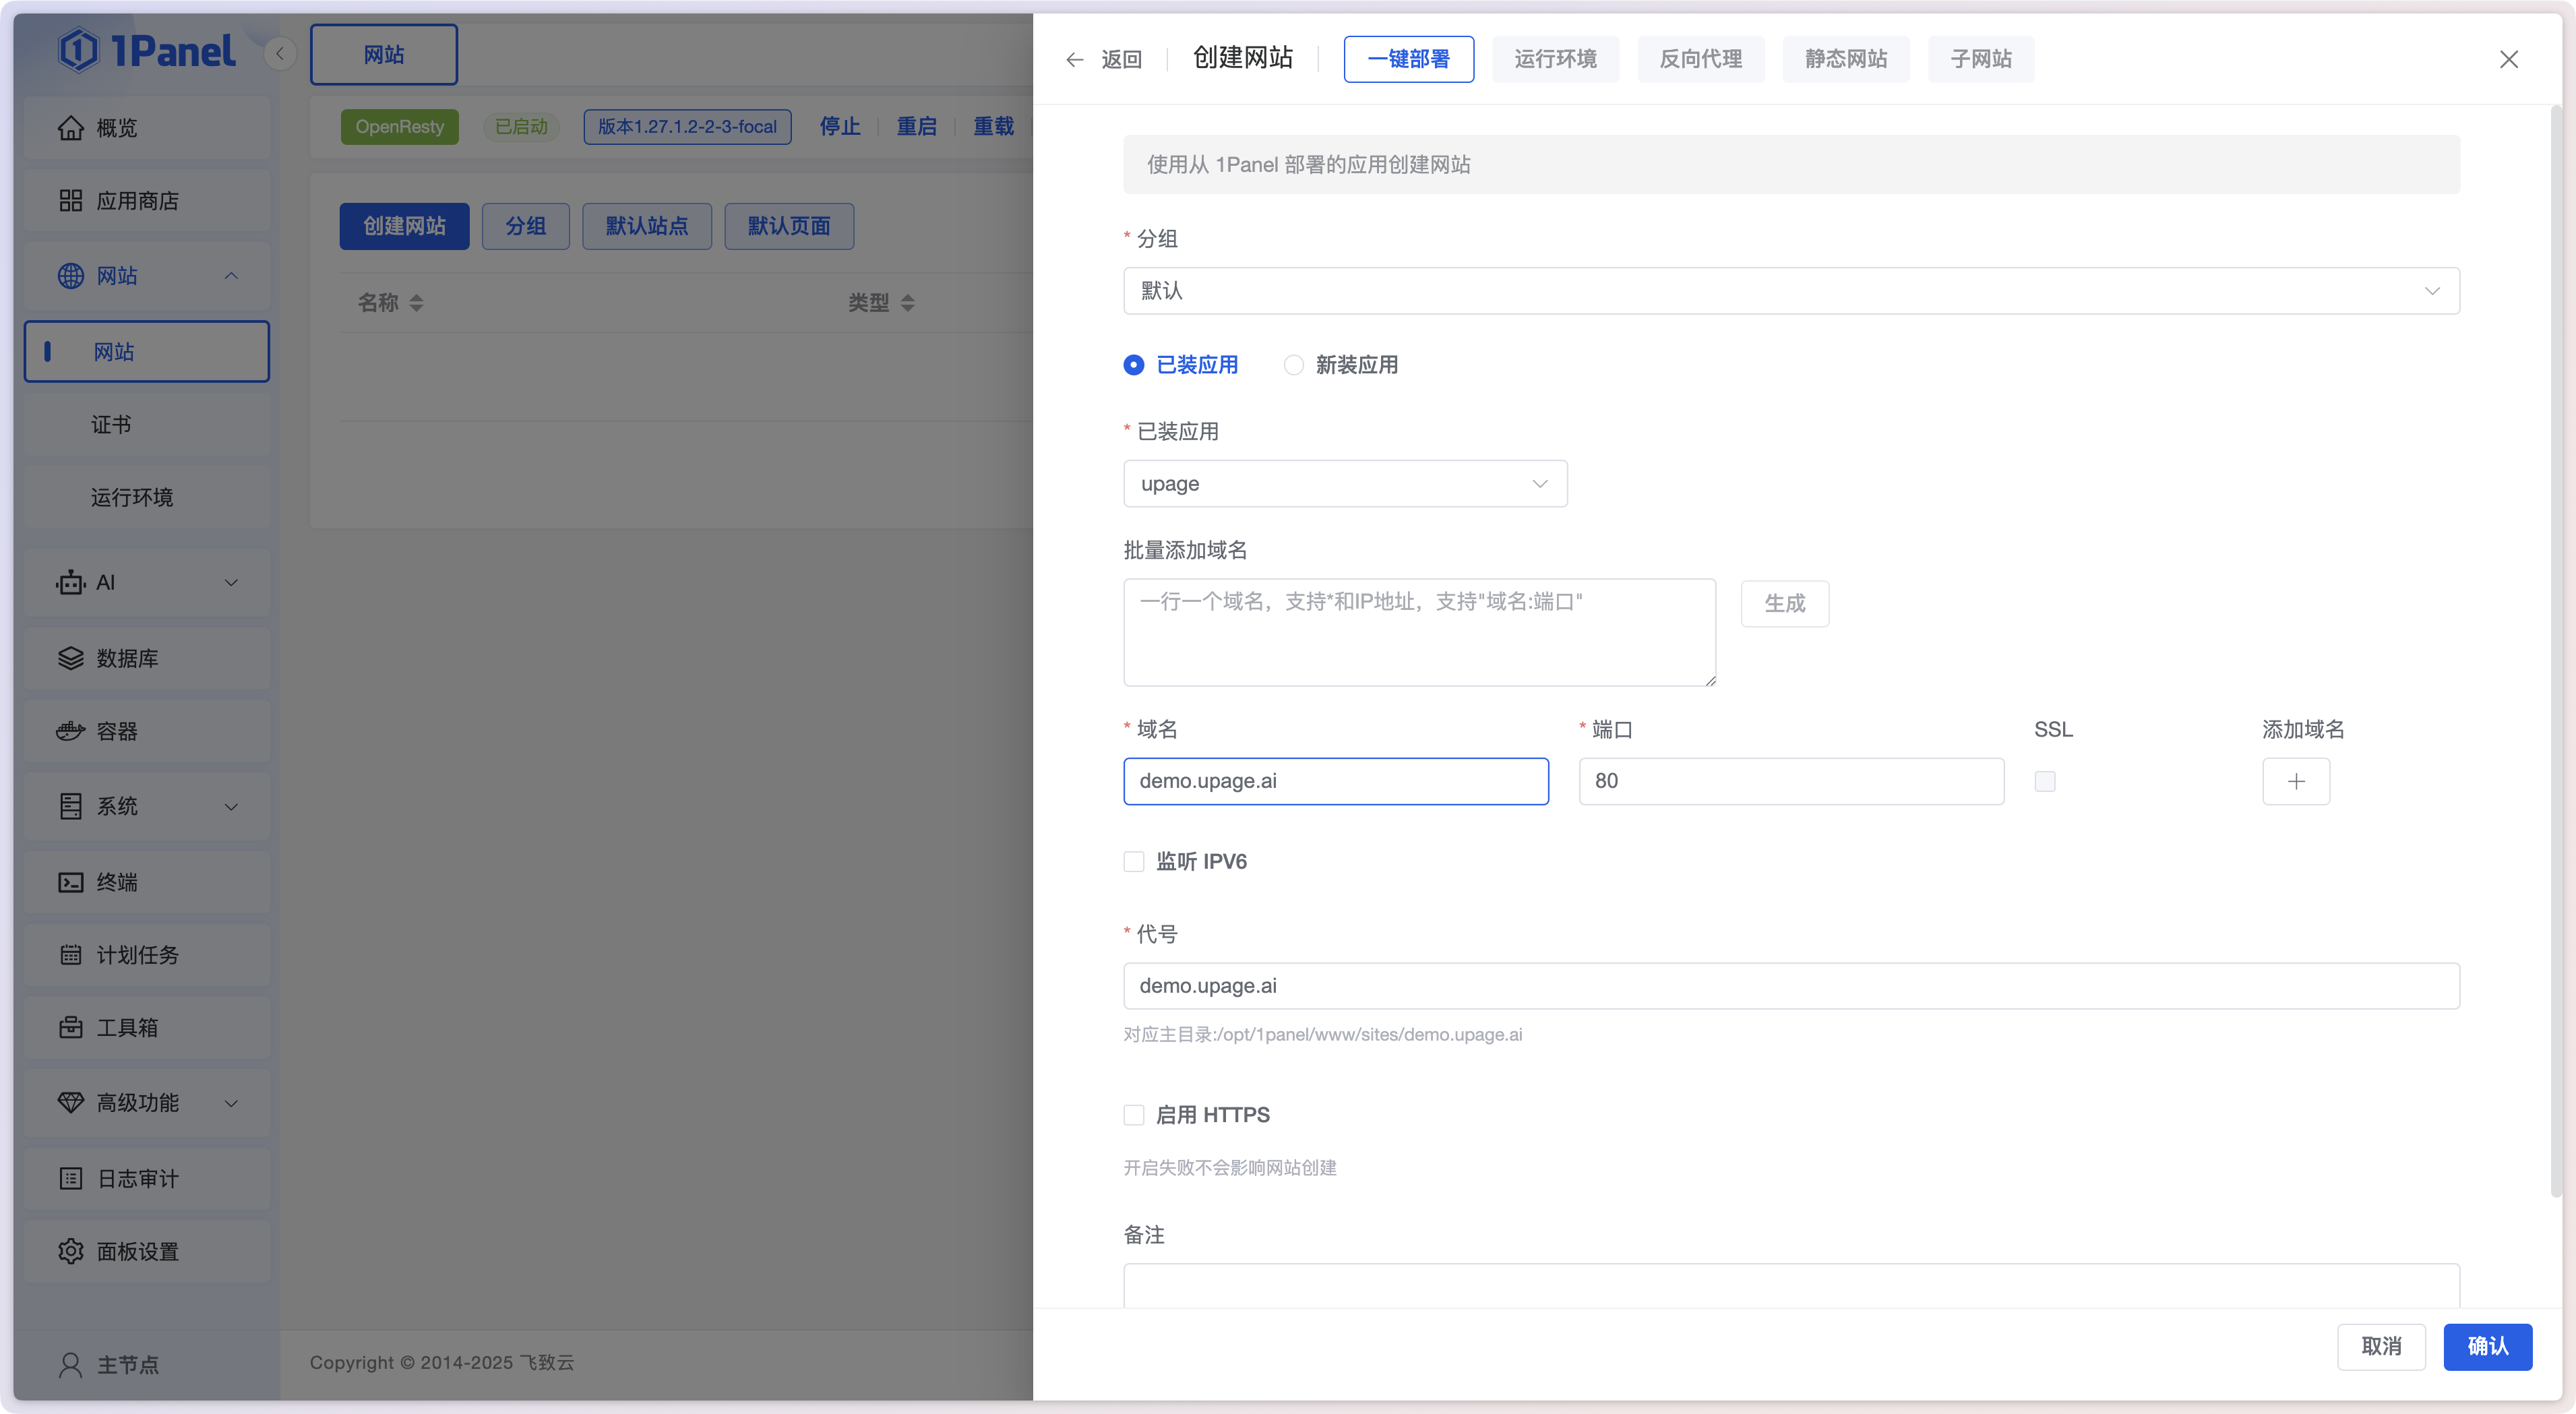This screenshot has width=2576, height=1414.
Task: Click the plus icon under 添加域名
Action: [x=2296, y=781]
